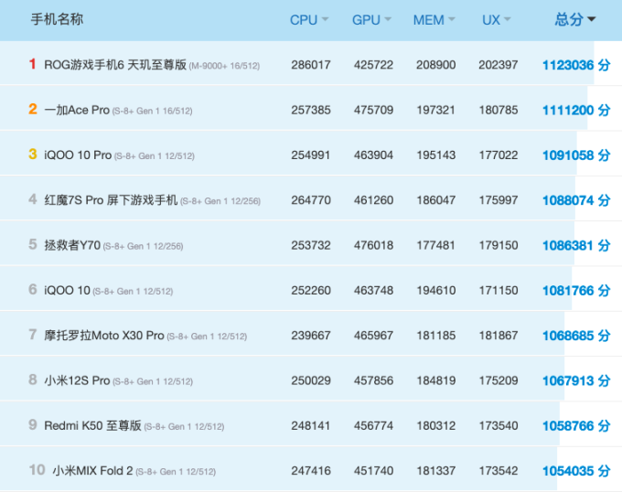Select total score 1067913 分
This screenshot has height=492, width=622.
[576, 381]
